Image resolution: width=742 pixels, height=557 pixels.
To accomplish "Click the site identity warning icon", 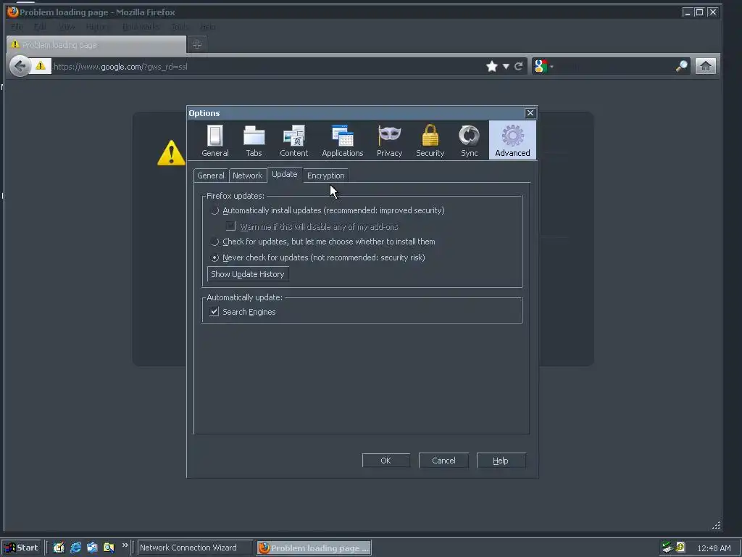I will 41,66.
